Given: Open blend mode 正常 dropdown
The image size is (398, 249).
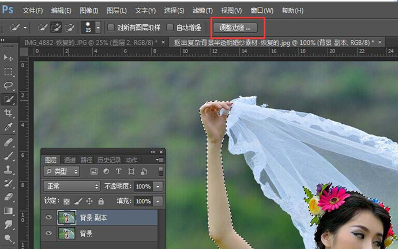Looking at the screenshot, I should [72, 186].
